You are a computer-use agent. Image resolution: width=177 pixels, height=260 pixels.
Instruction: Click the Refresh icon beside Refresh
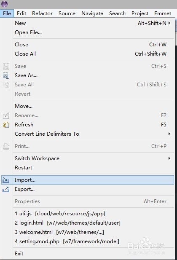(x=6, y=125)
